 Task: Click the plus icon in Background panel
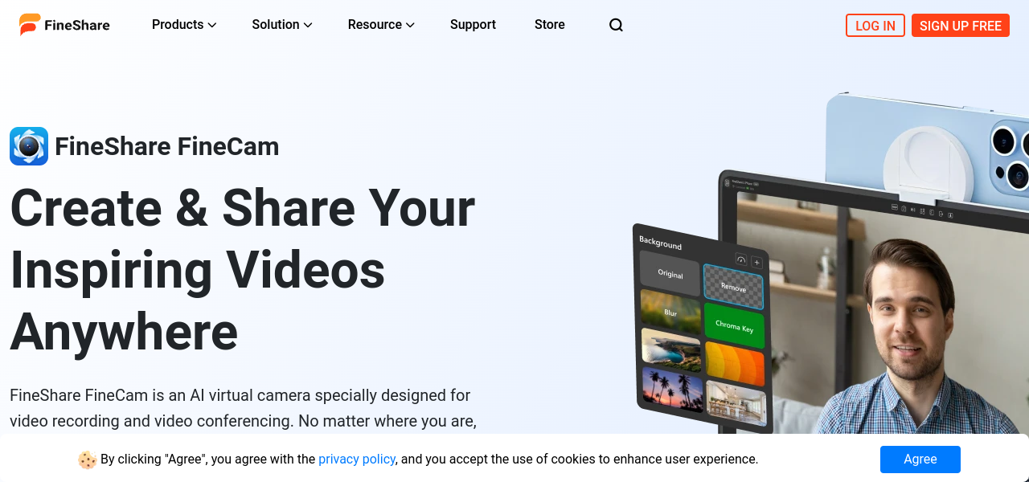point(756,262)
